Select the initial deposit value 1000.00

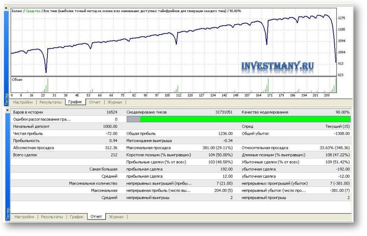click(x=110, y=126)
